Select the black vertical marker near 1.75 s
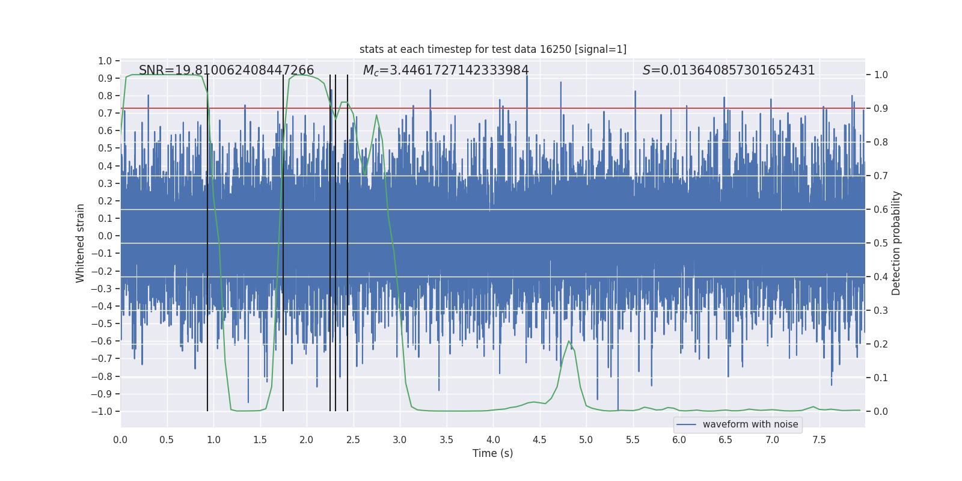The image size is (962, 481). [283, 243]
